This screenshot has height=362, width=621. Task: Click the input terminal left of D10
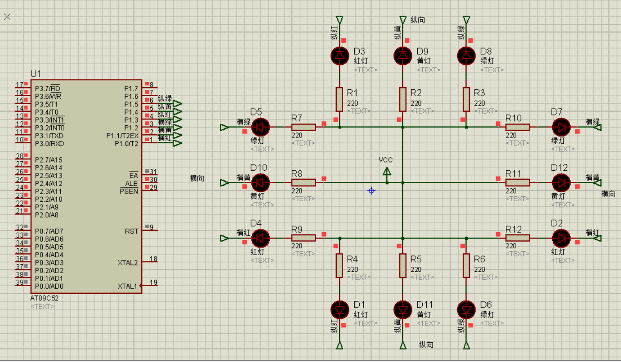224,183
